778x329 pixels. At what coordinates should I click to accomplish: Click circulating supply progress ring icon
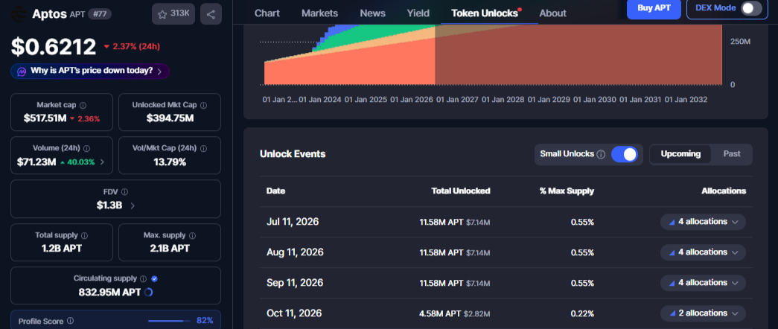click(148, 293)
